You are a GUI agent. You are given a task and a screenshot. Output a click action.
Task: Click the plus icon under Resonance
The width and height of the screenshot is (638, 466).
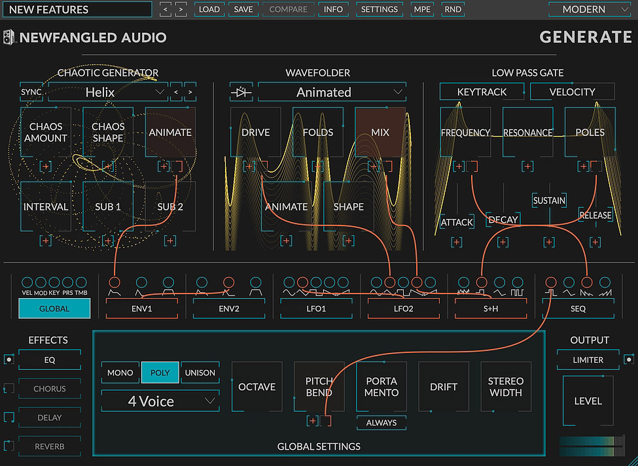527,167
